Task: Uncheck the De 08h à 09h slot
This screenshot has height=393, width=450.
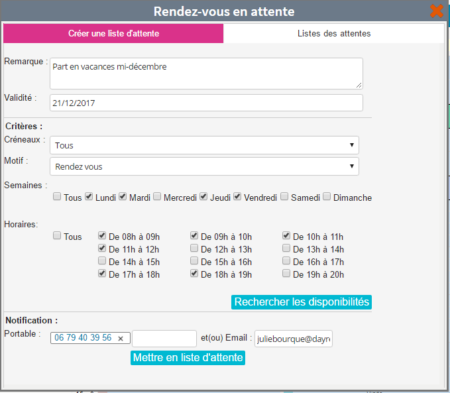Action: (x=102, y=236)
